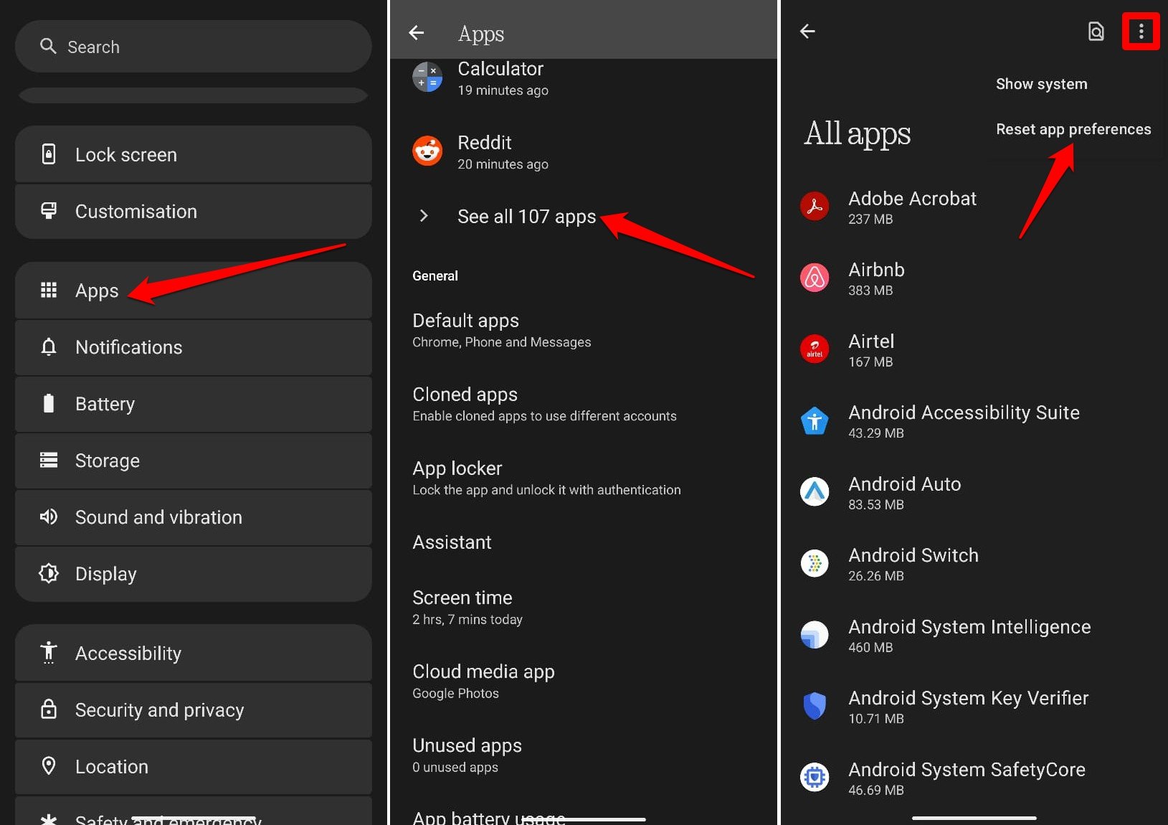Click the Reddit app icon

(x=427, y=151)
